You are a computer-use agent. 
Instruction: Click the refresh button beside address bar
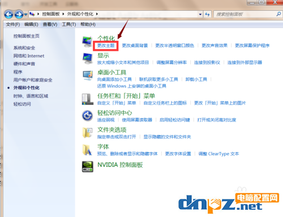[x=207, y=14]
